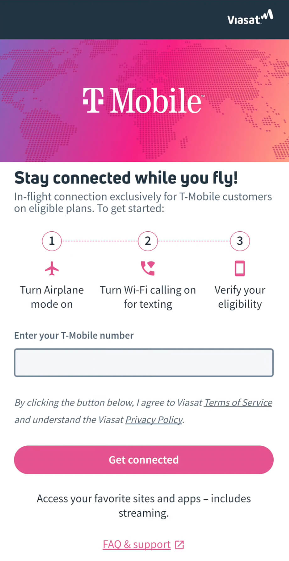Click the external link icon beside FAQ

179,545
